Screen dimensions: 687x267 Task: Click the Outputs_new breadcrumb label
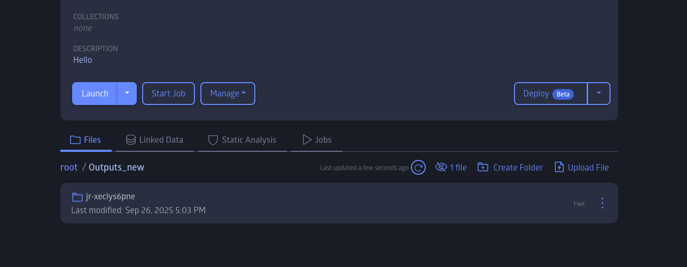tap(116, 167)
